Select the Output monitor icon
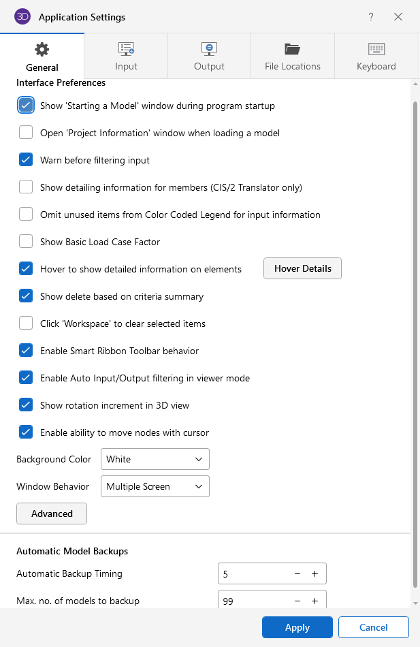420x647 pixels. pyautogui.click(x=209, y=48)
